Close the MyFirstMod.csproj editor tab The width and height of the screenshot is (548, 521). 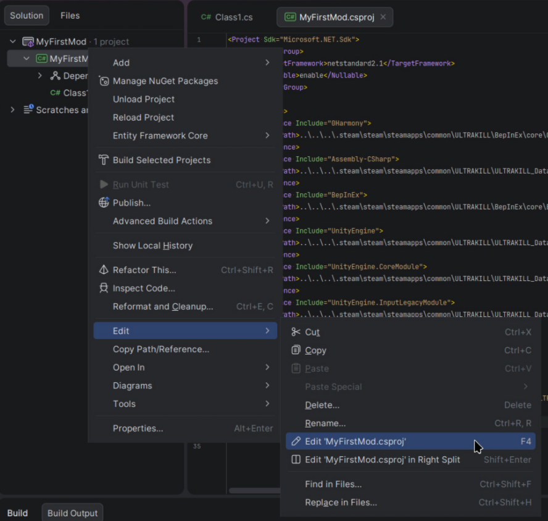383,17
